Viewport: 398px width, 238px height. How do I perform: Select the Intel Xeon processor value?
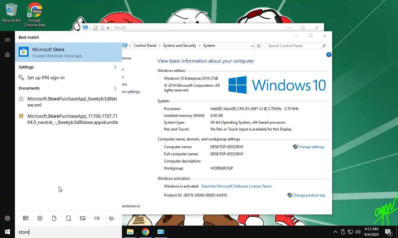point(254,109)
